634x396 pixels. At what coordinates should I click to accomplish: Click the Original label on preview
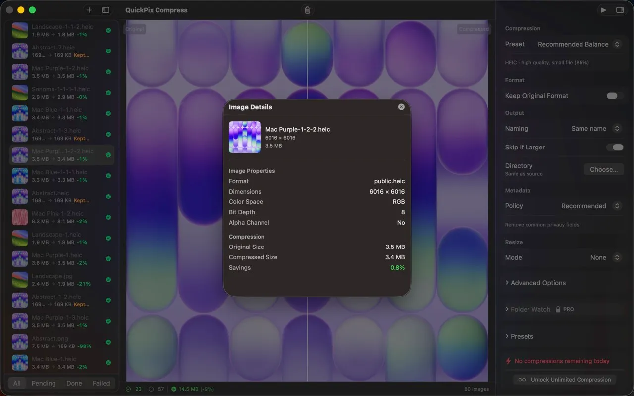134,29
